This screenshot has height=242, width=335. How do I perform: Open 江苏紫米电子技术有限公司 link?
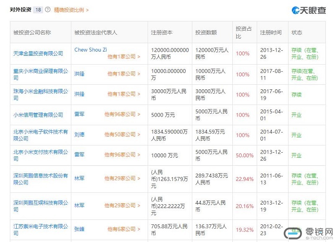coord(40,229)
